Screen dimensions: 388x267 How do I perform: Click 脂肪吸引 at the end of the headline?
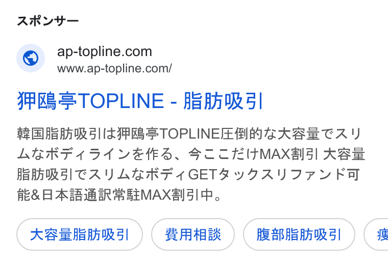[223, 101]
